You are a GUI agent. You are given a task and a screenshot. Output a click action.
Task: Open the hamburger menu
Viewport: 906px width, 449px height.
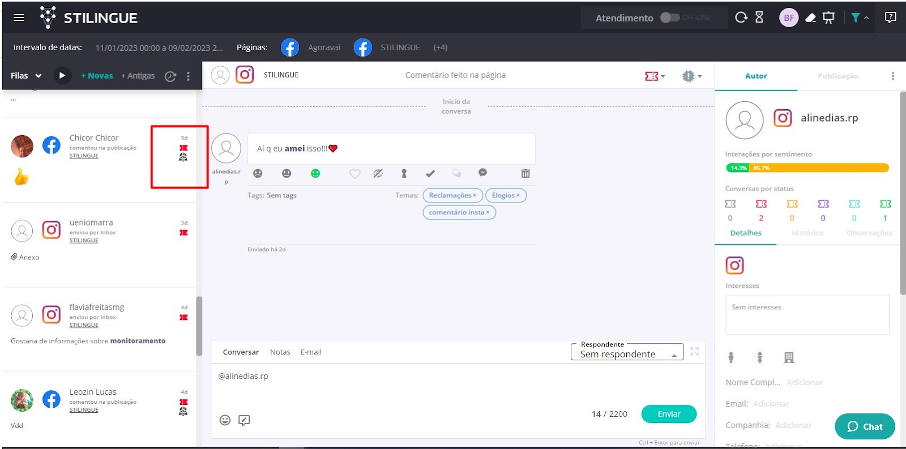[x=19, y=18]
